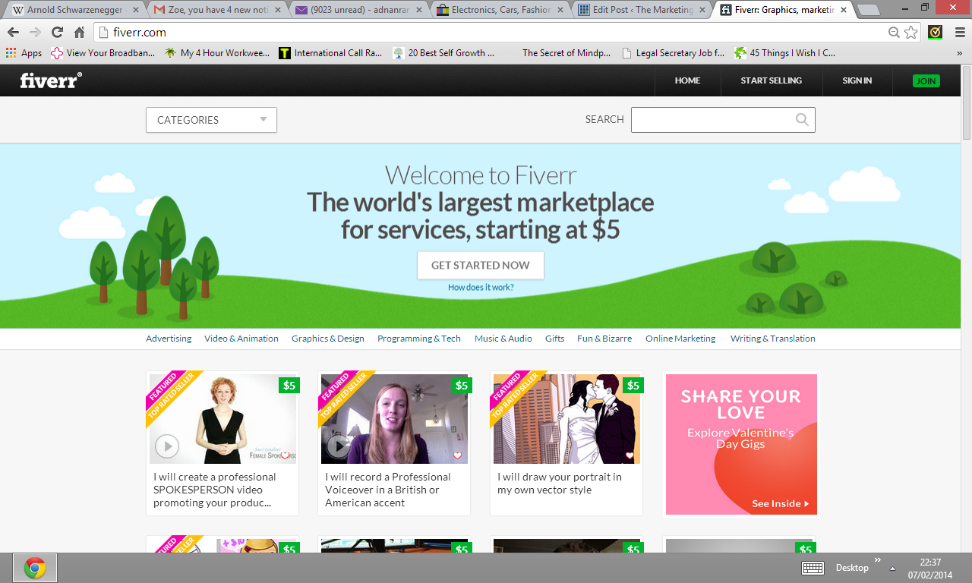The image size is (972, 583).
Task: Go to browser home icon
Action: click(79, 33)
